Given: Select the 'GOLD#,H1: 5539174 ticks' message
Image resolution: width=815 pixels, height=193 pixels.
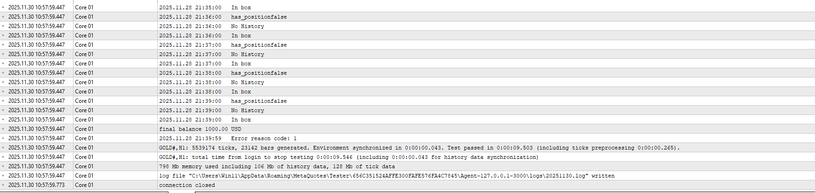Looking at the screenshot, I should [x=419, y=148].
